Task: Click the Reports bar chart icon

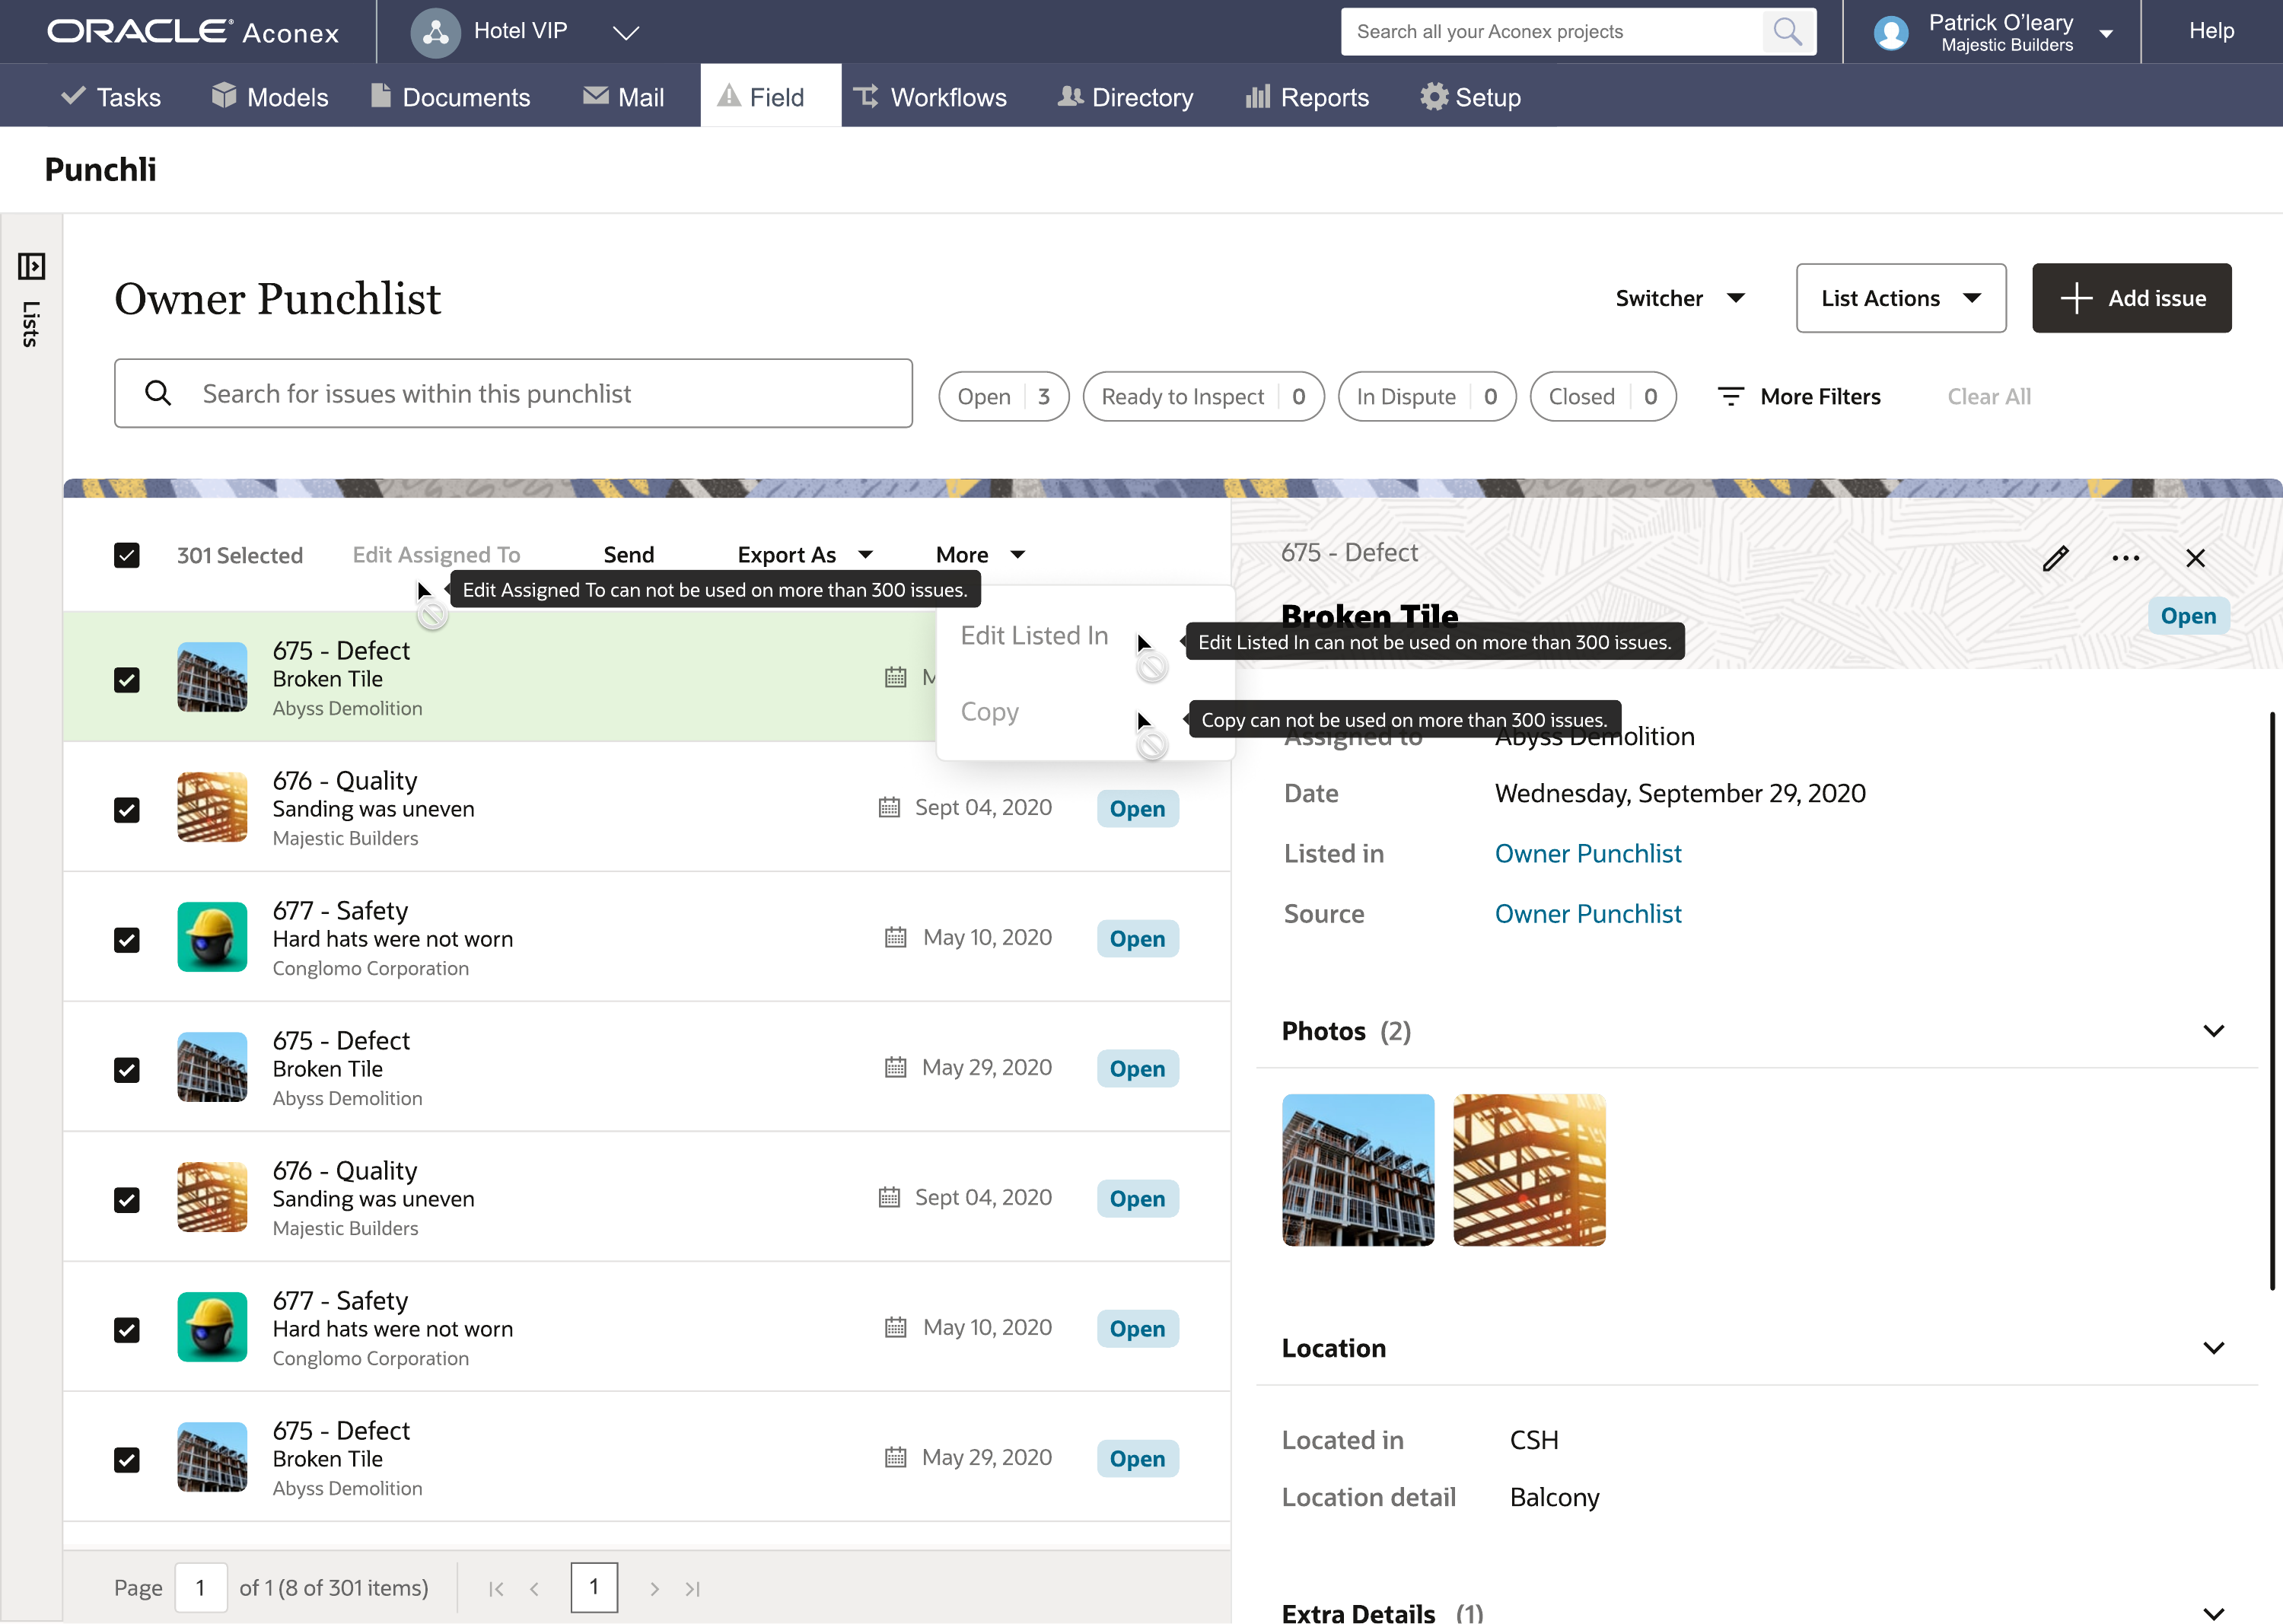Action: 1257,96
